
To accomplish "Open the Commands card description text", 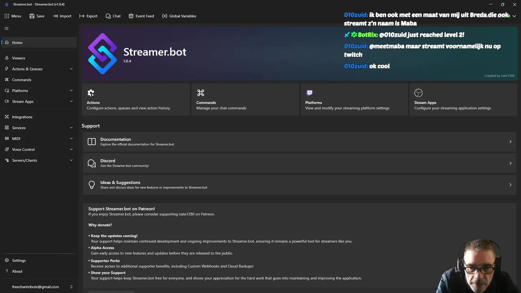I will 221,108.
